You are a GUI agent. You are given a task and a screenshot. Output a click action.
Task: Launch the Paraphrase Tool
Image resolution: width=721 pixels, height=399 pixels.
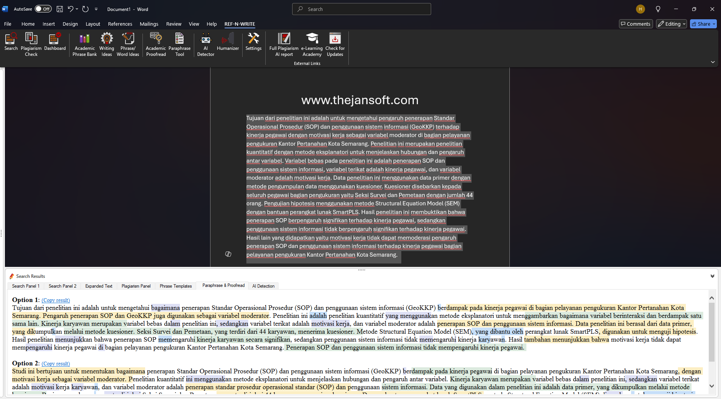pos(179,45)
